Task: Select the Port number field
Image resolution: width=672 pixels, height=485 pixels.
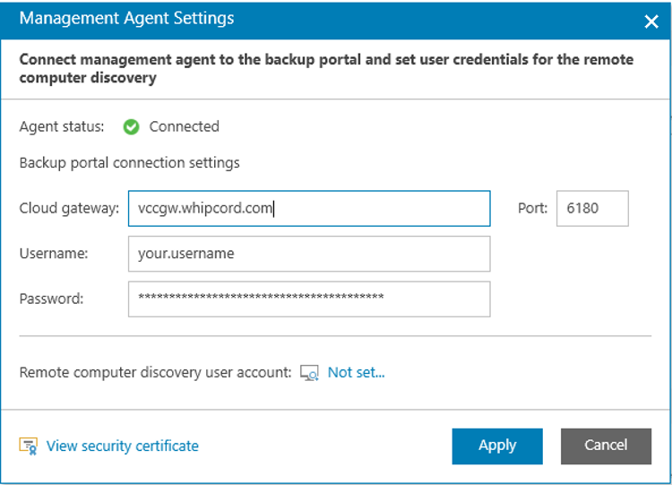Action: (592, 208)
